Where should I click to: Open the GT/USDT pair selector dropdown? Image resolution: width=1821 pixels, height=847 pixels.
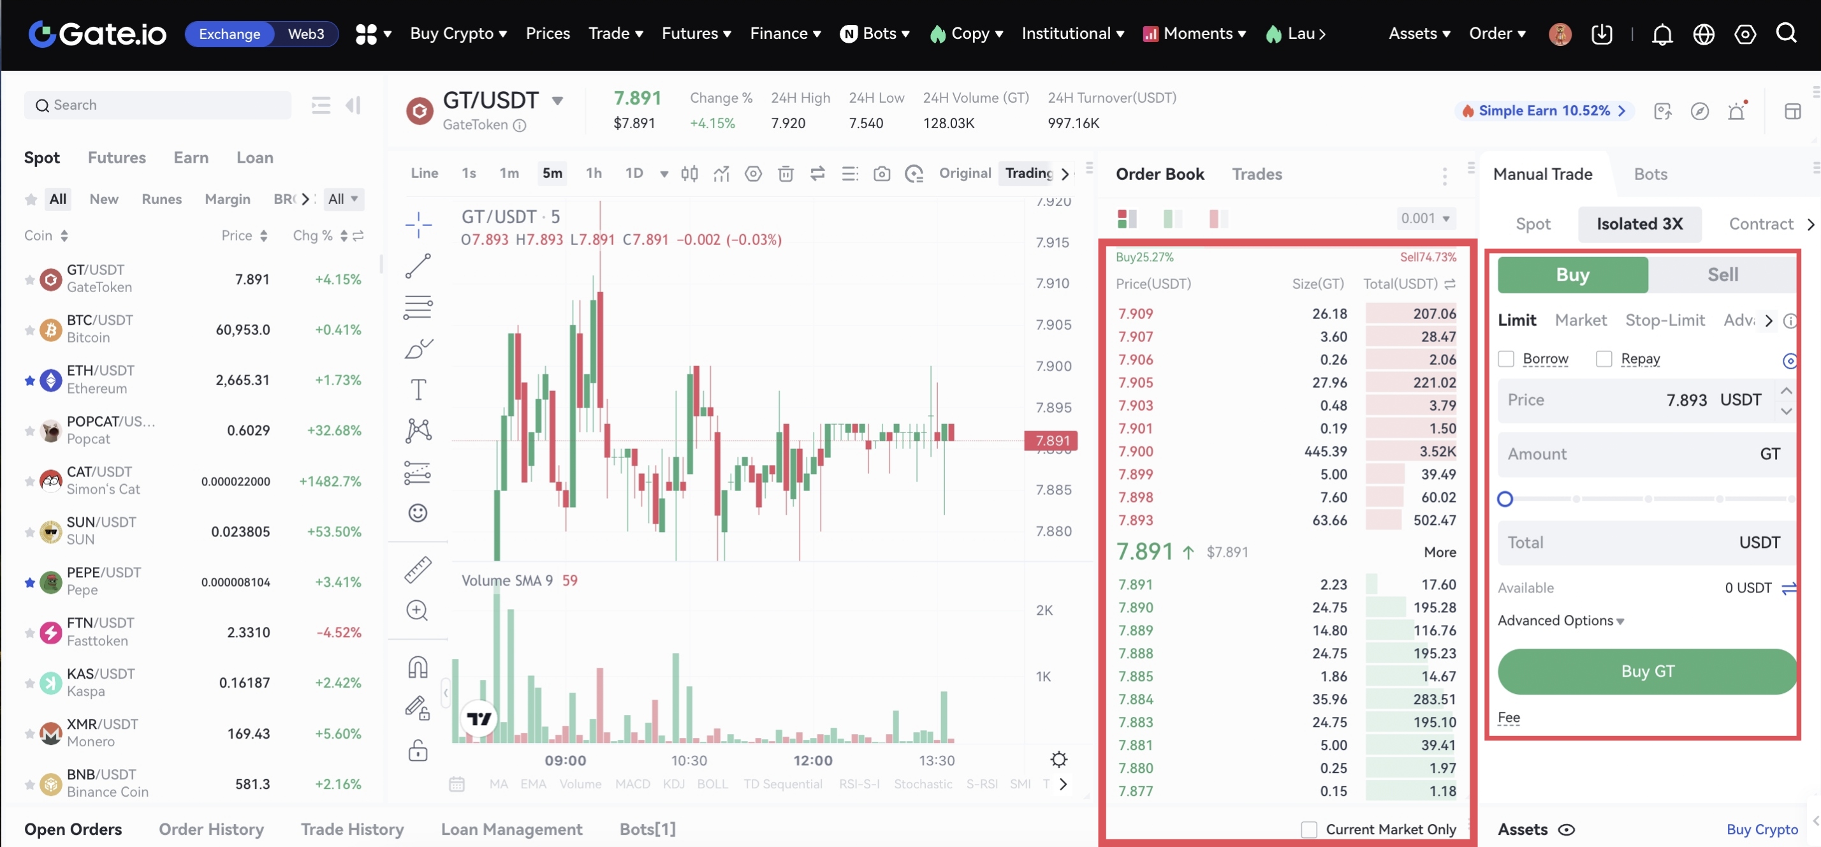(558, 101)
